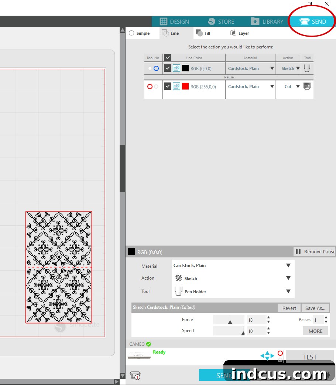Click the black color swatch in table row
The height and width of the screenshot is (385, 336).
[x=185, y=68]
